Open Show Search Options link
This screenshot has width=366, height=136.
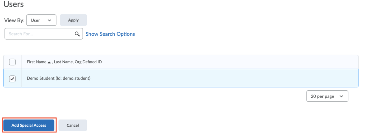[110, 34]
